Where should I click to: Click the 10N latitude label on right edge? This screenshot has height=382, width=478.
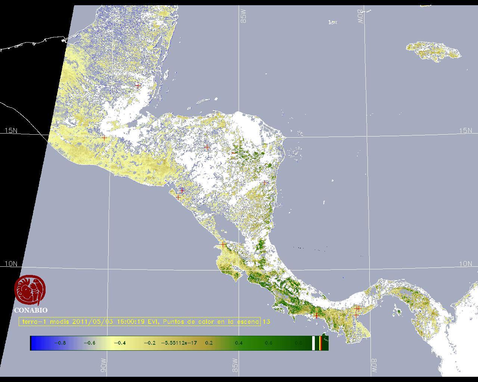tap(465, 264)
